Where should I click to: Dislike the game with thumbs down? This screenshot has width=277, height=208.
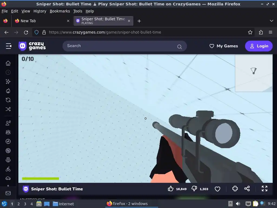[194, 189]
